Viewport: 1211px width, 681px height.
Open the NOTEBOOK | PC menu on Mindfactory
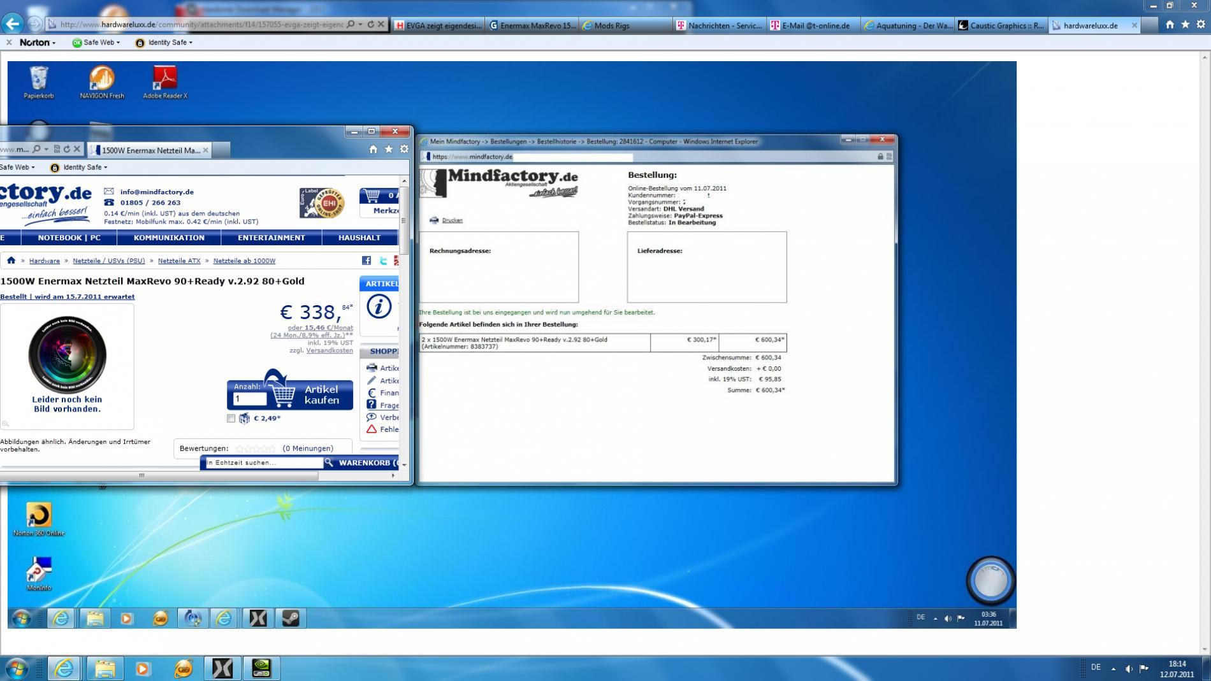[x=69, y=238]
